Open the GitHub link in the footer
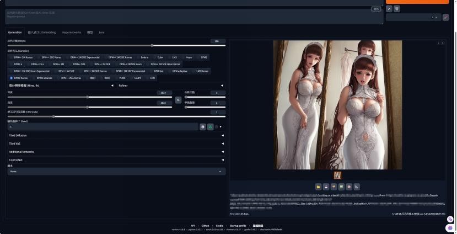 (205, 226)
